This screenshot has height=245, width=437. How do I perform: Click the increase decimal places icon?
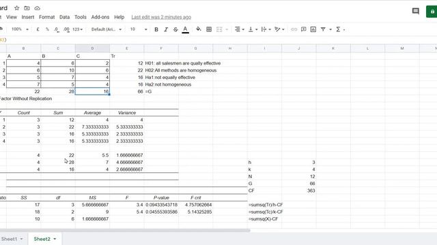tap(66, 29)
